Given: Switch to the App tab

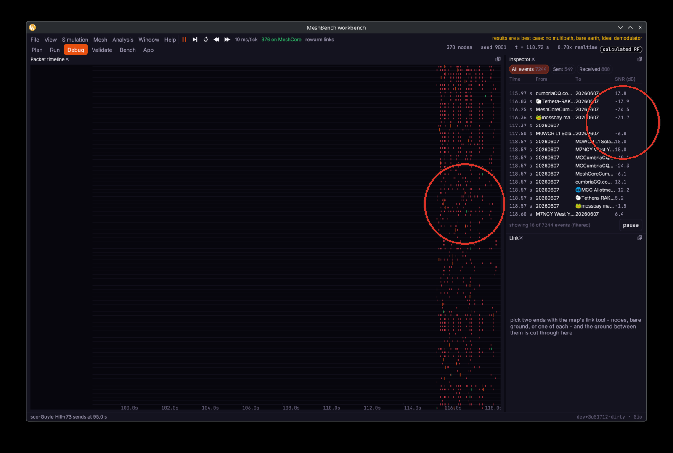Looking at the screenshot, I should pos(148,50).
